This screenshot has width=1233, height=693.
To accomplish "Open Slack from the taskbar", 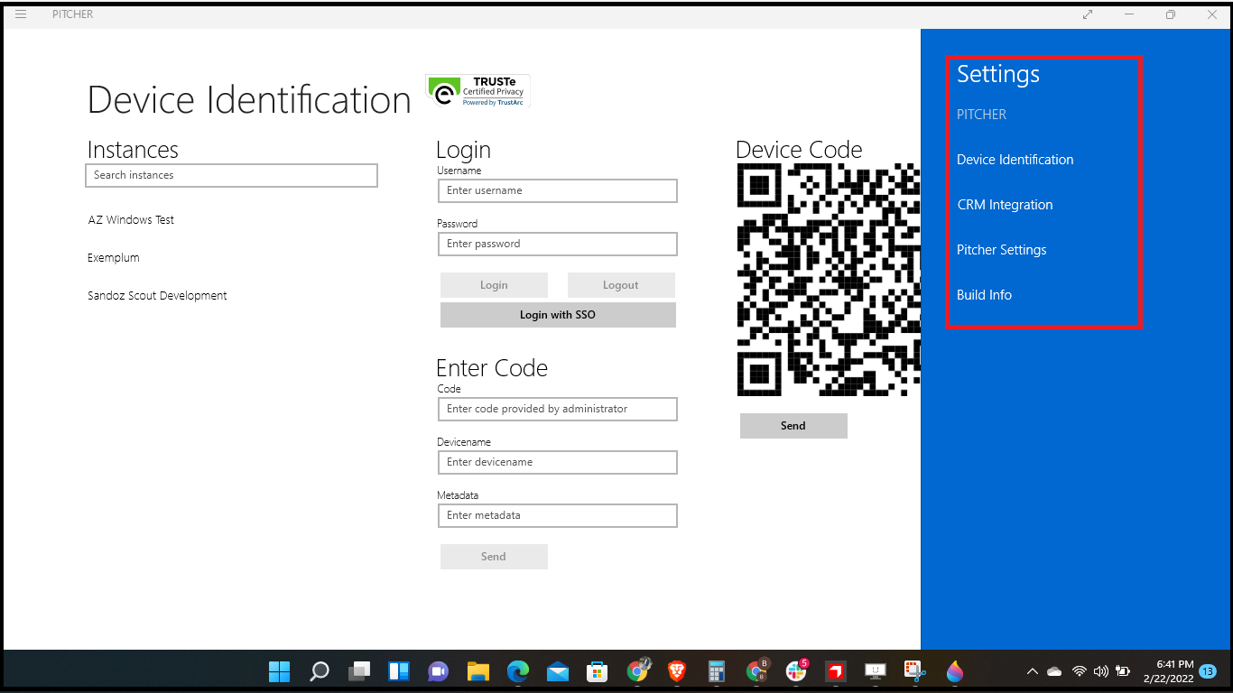I will coord(796,671).
